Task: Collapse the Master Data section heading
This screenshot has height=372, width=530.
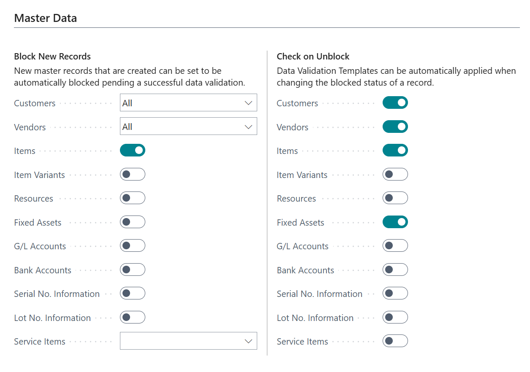Action: pyautogui.click(x=46, y=18)
